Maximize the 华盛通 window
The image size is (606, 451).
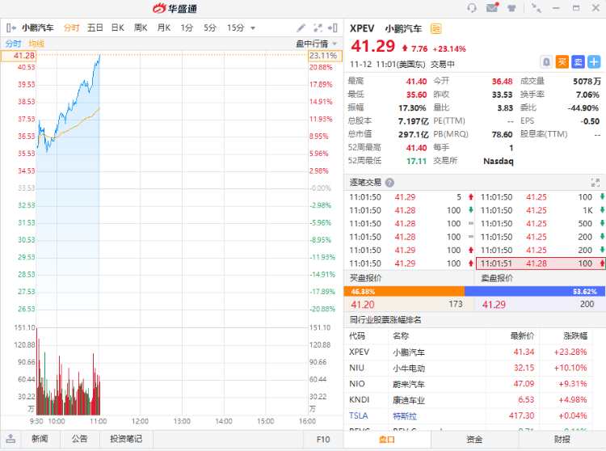(x=576, y=8)
